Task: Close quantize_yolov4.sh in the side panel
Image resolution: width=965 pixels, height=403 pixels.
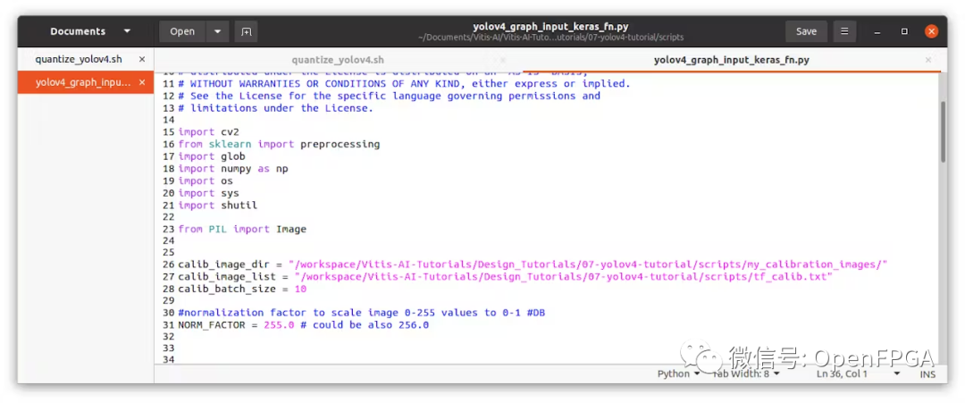Action: (142, 59)
